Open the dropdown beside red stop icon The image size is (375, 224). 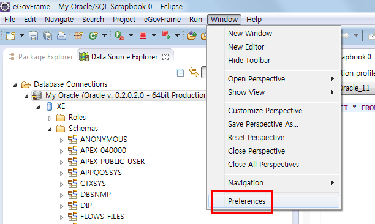tap(154, 35)
